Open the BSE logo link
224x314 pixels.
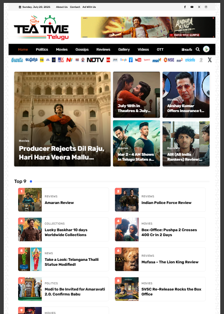pyautogui.click(x=179, y=60)
